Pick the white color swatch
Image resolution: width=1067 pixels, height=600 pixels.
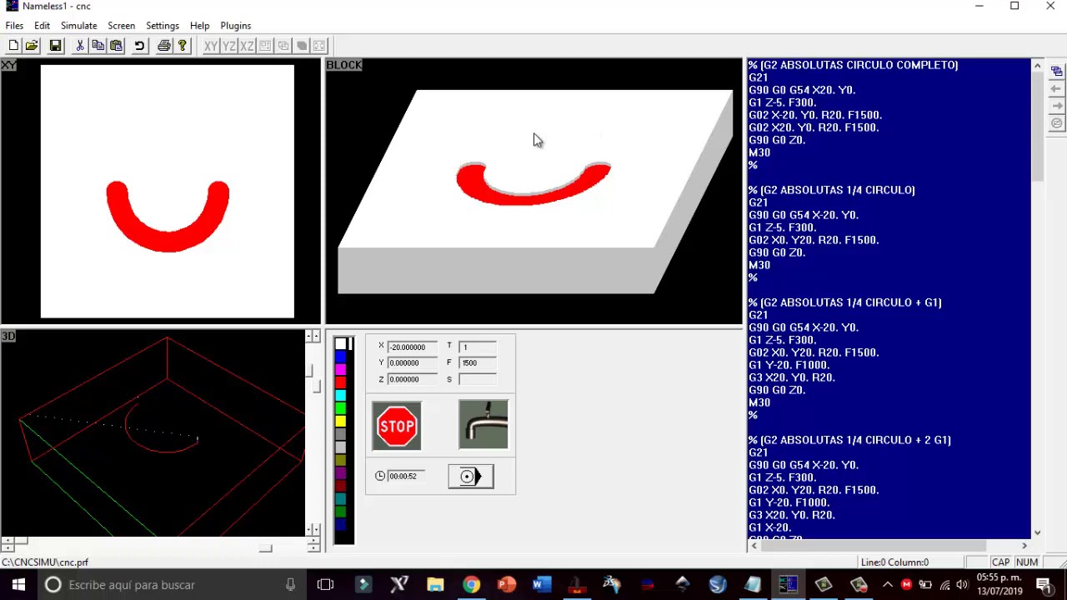coord(340,344)
